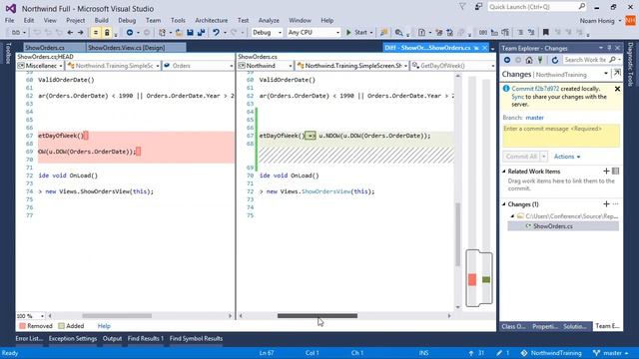Click the red marker in diff overview map
Screen dimensions: 639x359
click(472, 279)
